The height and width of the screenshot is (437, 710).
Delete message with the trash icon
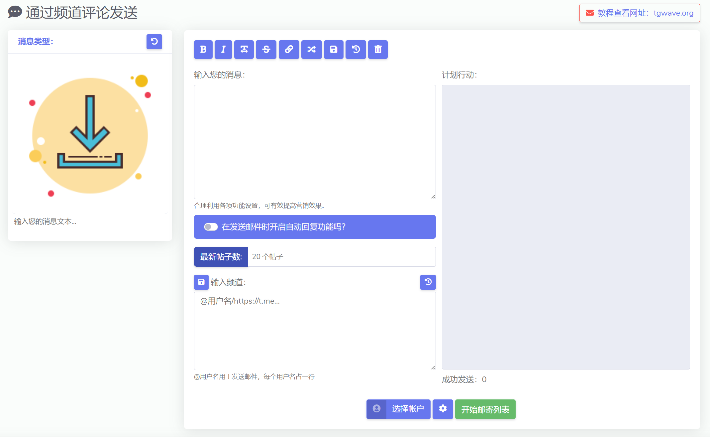point(378,50)
